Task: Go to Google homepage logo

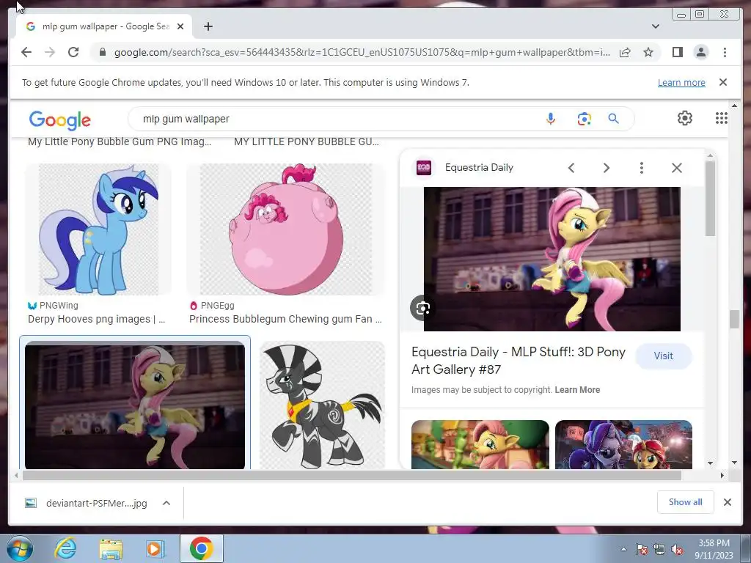Action: coord(60,119)
